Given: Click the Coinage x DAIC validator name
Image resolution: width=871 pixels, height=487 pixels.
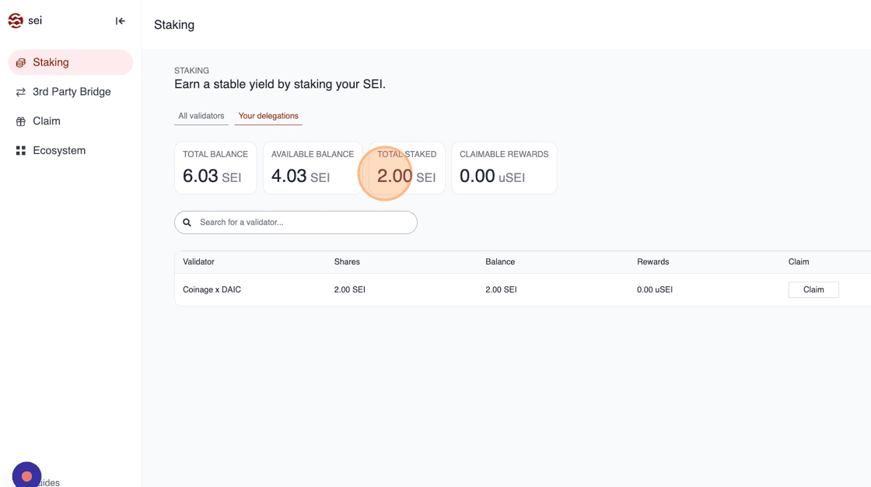Looking at the screenshot, I should pyautogui.click(x=212, y=289).
